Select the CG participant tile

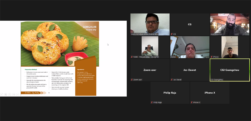pos(190,24)
